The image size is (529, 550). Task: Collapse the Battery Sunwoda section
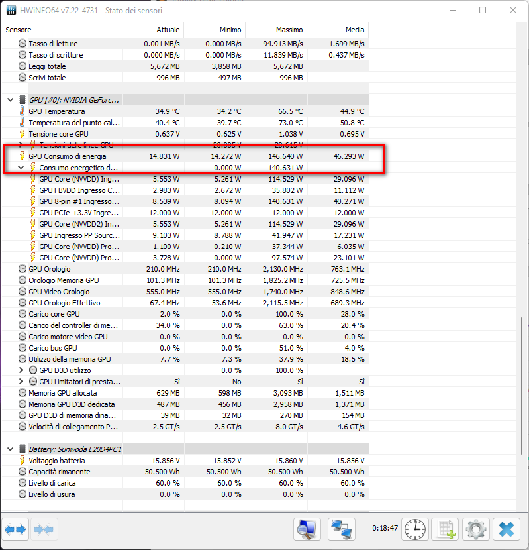pyautogui.click(x=10, y=449)
